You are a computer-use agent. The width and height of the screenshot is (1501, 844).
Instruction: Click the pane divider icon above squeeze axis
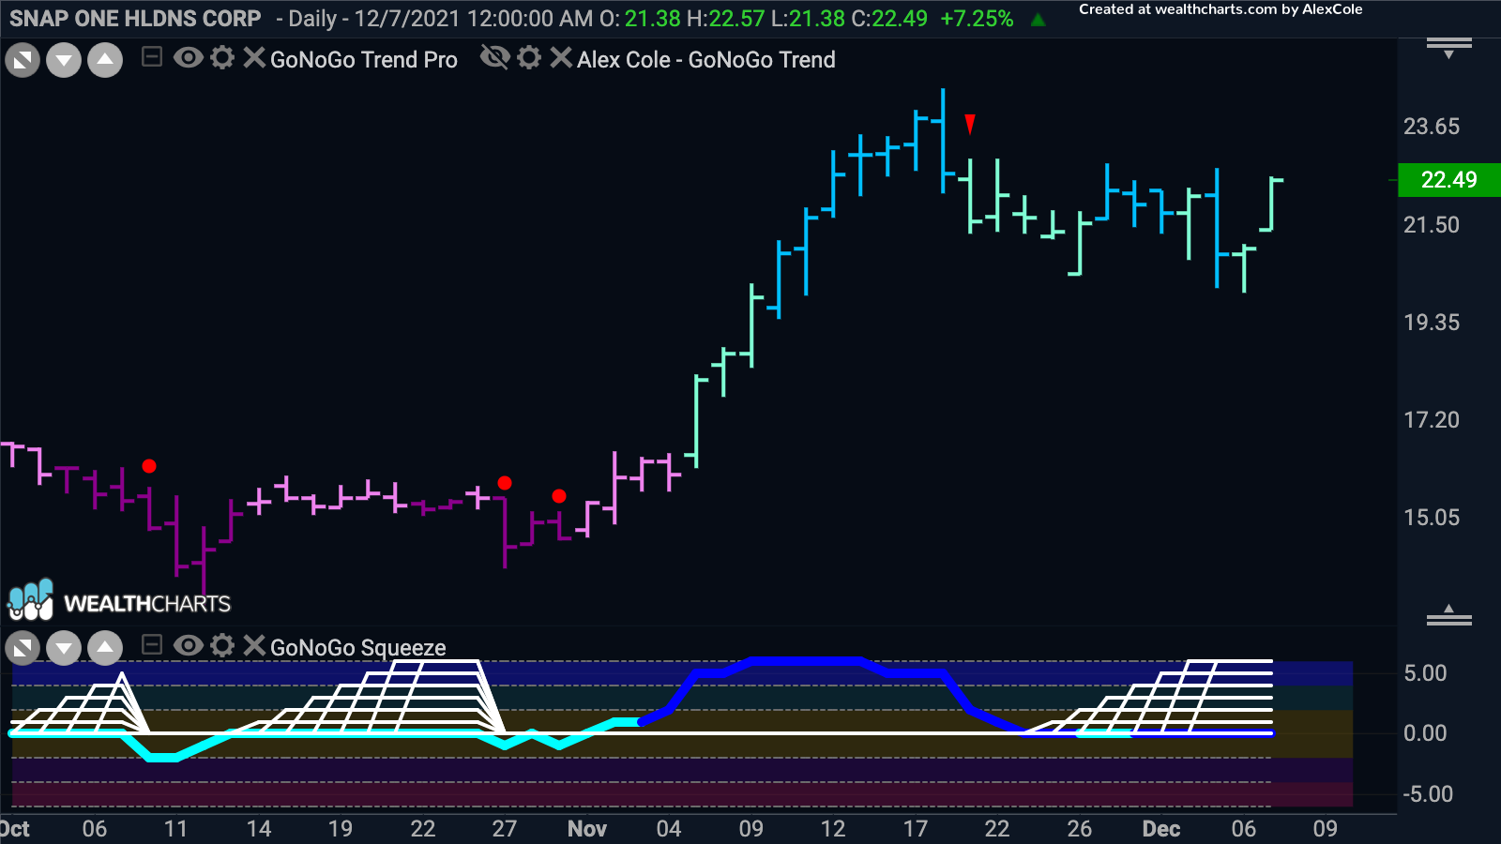coord(1449,615)
